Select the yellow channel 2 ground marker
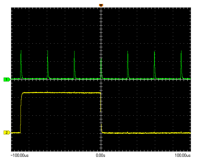The image size is (202, 159). pos(7,132)
